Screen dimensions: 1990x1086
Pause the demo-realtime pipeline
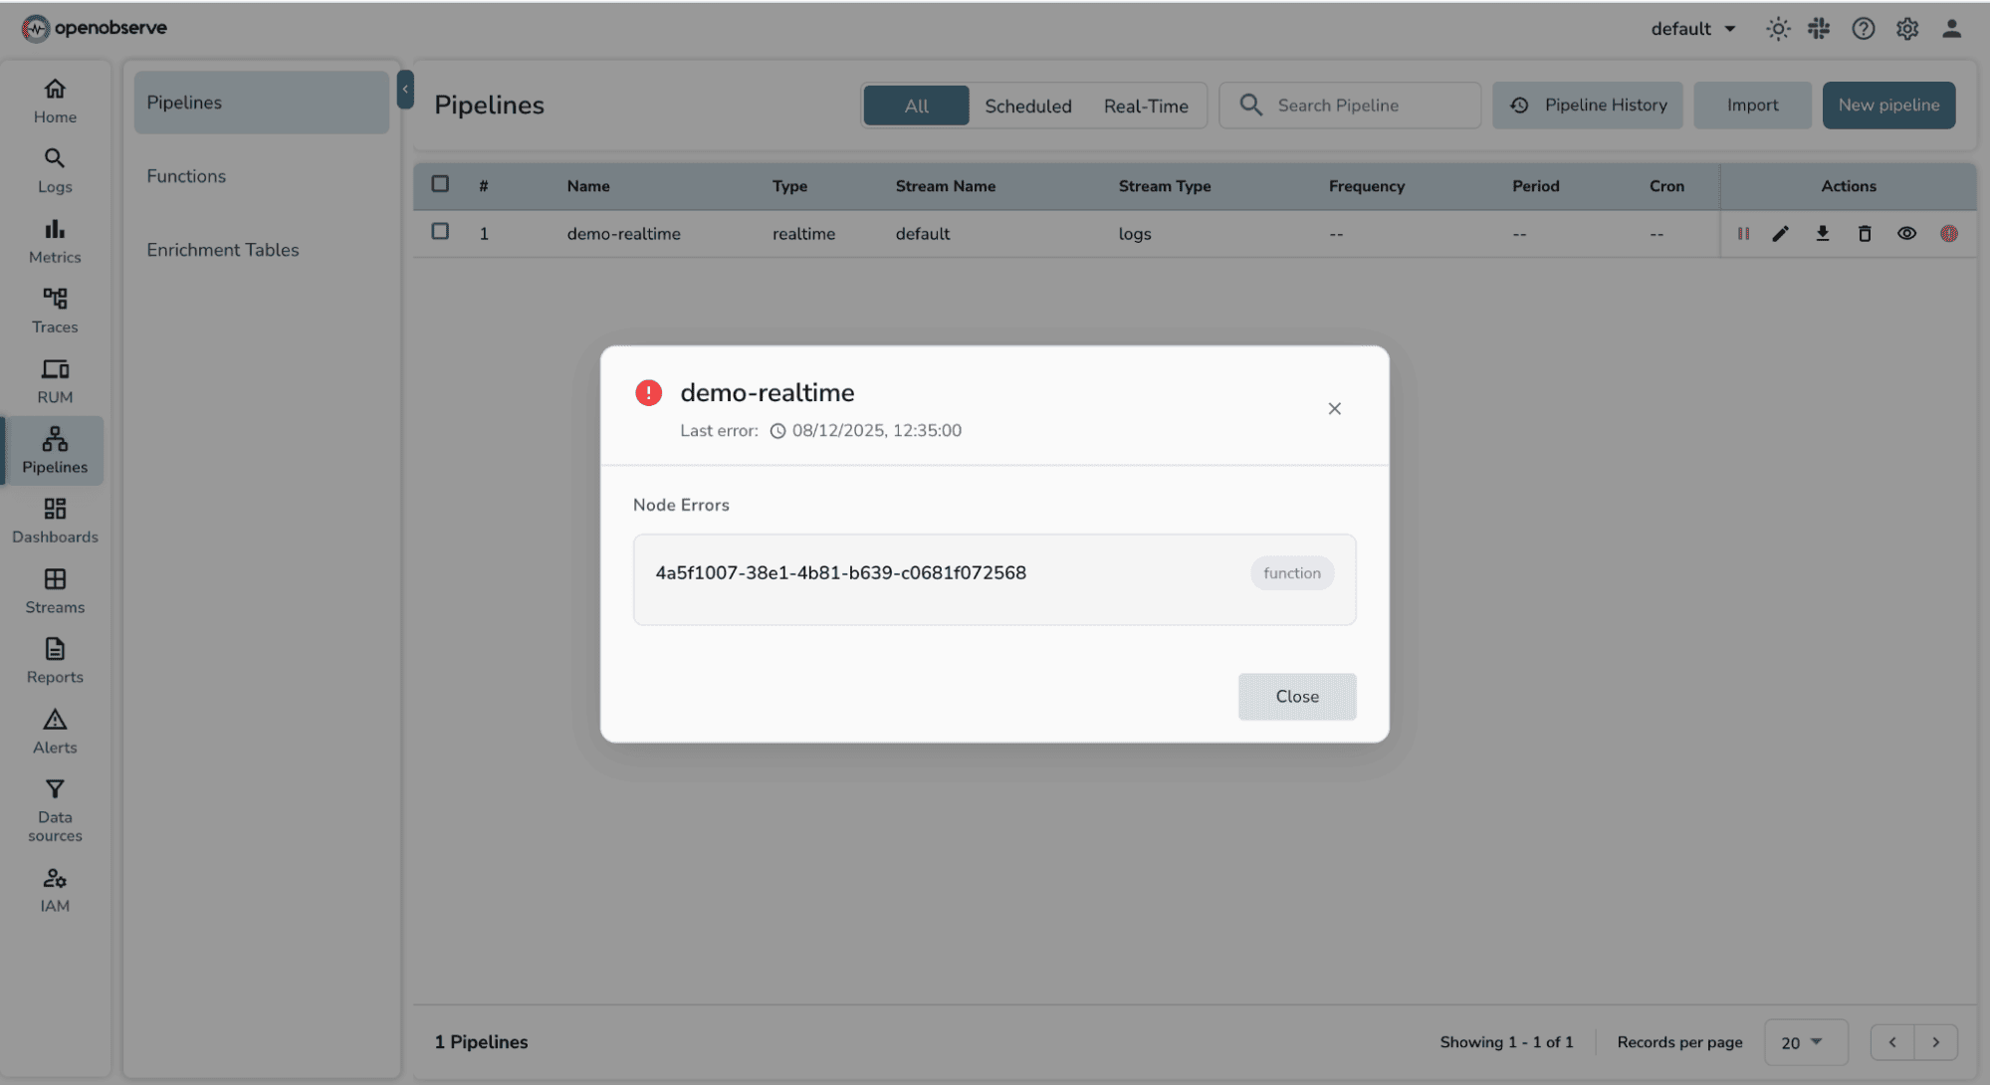point(1742,234)
